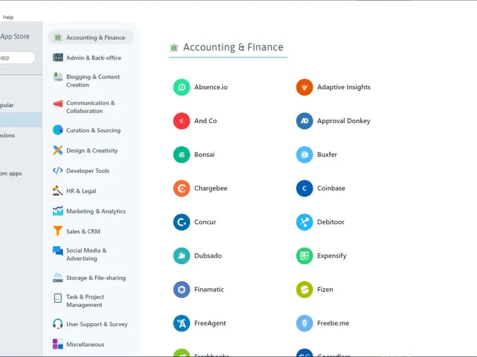Open the Sales & CRM category label
The width and height of the screenshot is (477, 357).
[83, 231]
